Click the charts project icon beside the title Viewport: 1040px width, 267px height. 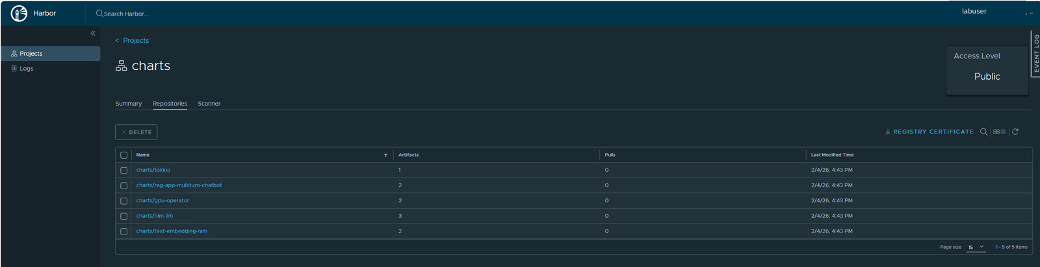point(122,65)
